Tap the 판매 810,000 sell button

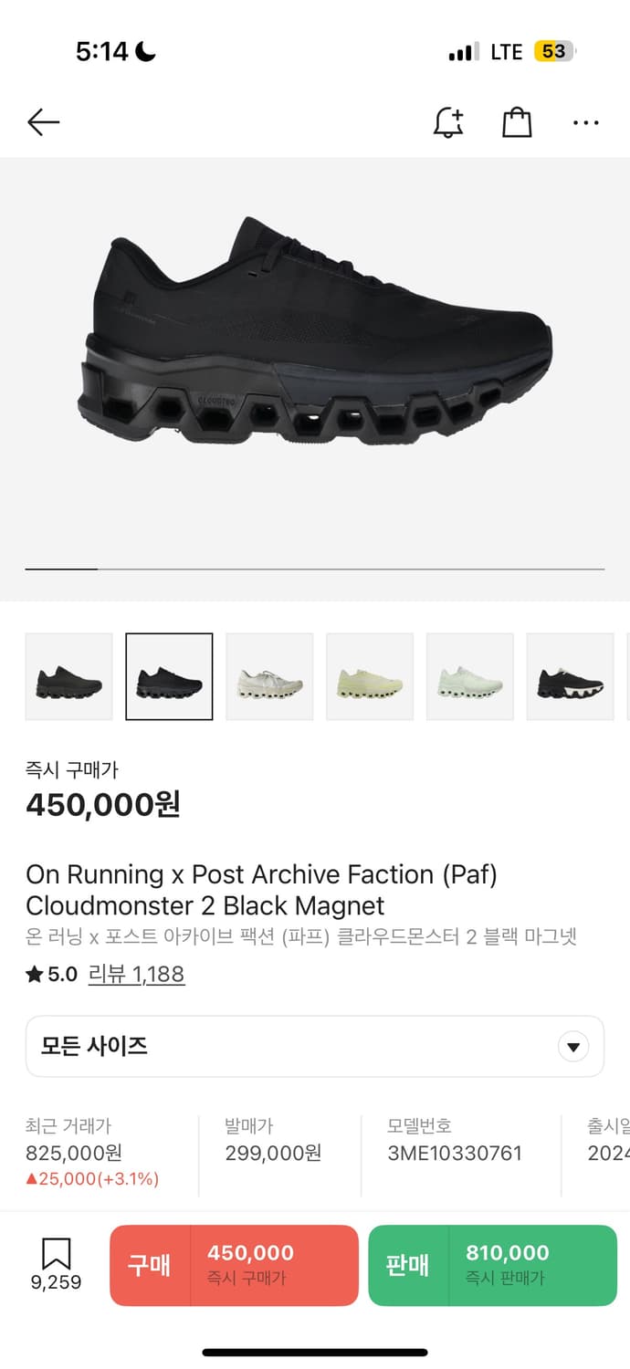[x=488, y=1265]
